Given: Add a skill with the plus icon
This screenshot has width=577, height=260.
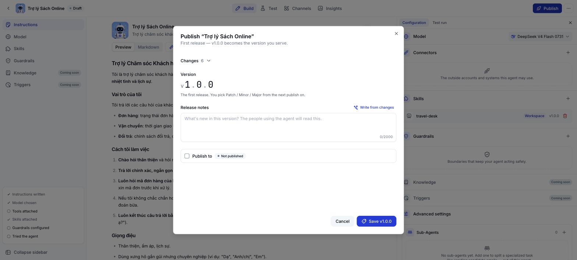Looking at the screenshot, I should [x=568, y=99].
